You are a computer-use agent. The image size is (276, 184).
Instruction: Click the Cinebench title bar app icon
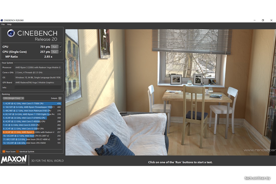(2, 20)
